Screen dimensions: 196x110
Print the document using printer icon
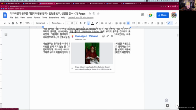pyautogui.click(x=13, y=23)
